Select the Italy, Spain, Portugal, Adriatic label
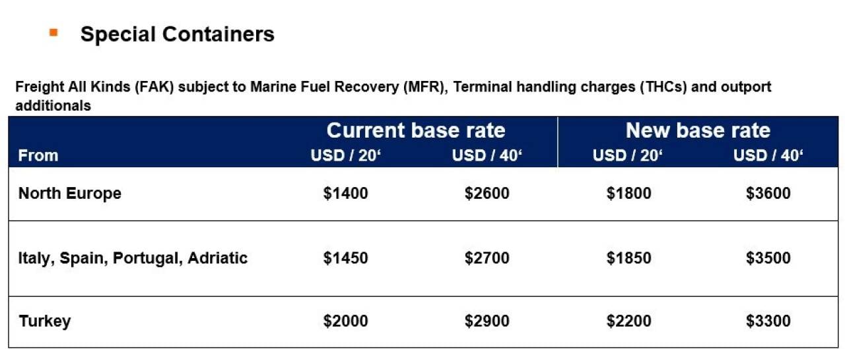 tap(133, 258)
